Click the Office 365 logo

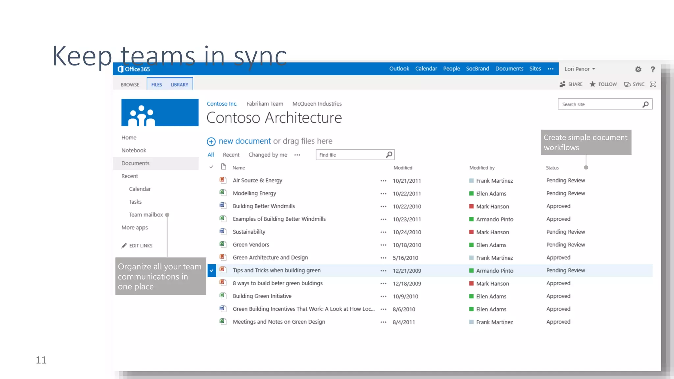[x=134, y=69]
